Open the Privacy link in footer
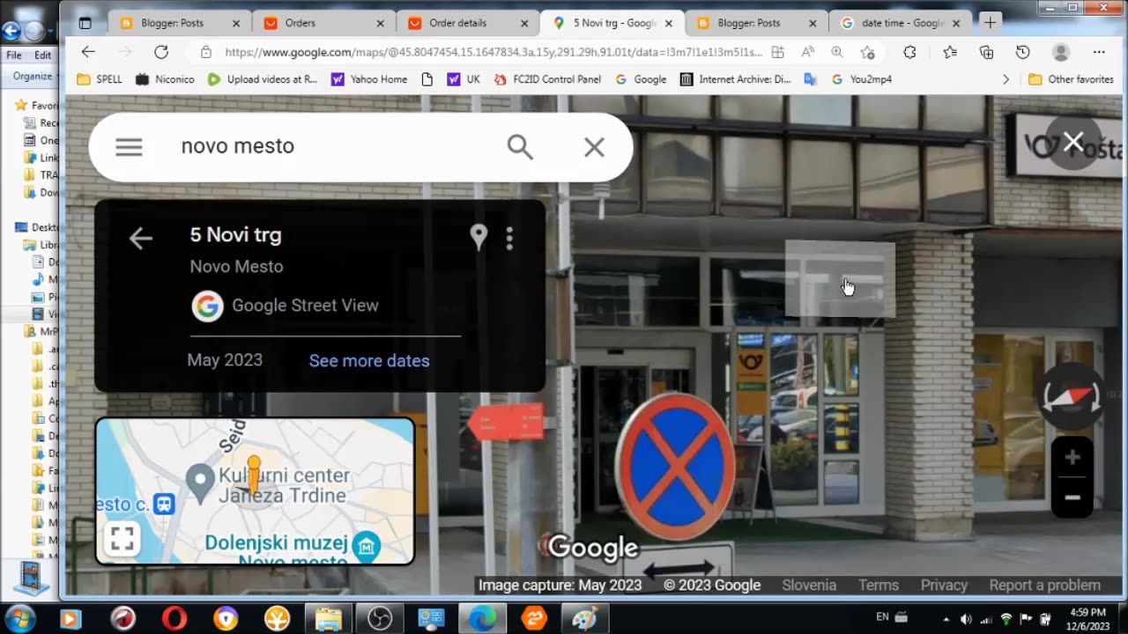Viewport: 1128px width, 634px height. pyautogui.click(x=944, y=585)
